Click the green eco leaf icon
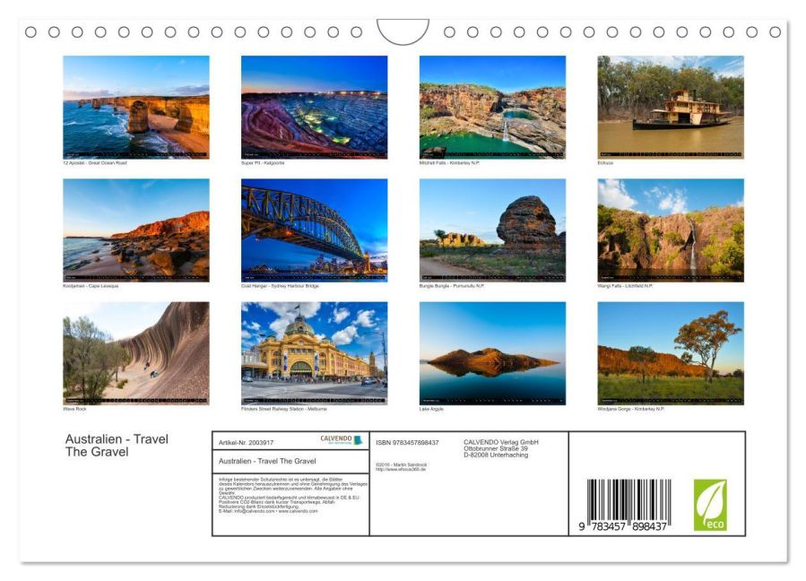The height and width of the screenshot is (581, 806). pyautogui.click(x=710, y=504)
